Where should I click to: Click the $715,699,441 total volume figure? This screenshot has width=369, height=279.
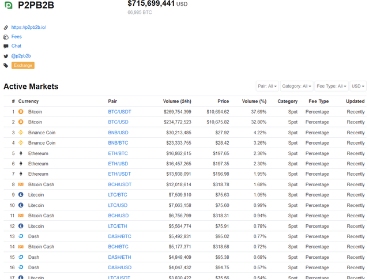[151, 3]
